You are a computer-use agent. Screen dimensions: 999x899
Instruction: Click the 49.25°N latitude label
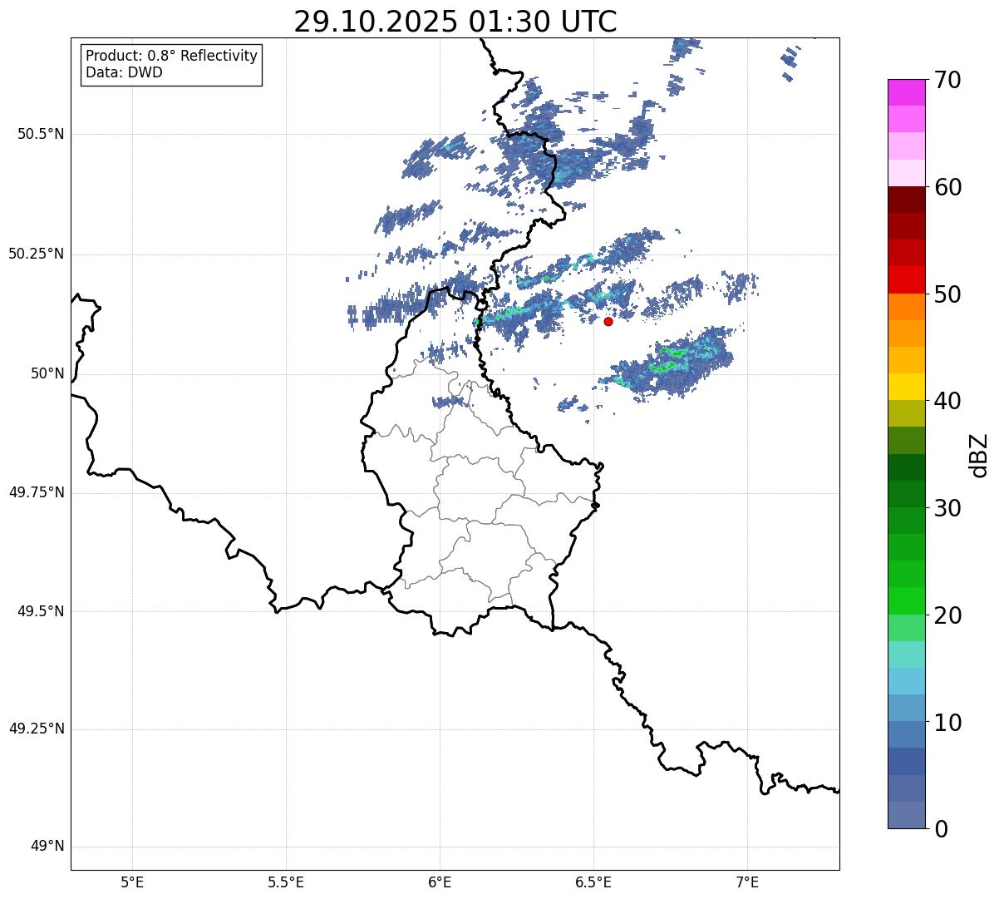tap(37, 729)
